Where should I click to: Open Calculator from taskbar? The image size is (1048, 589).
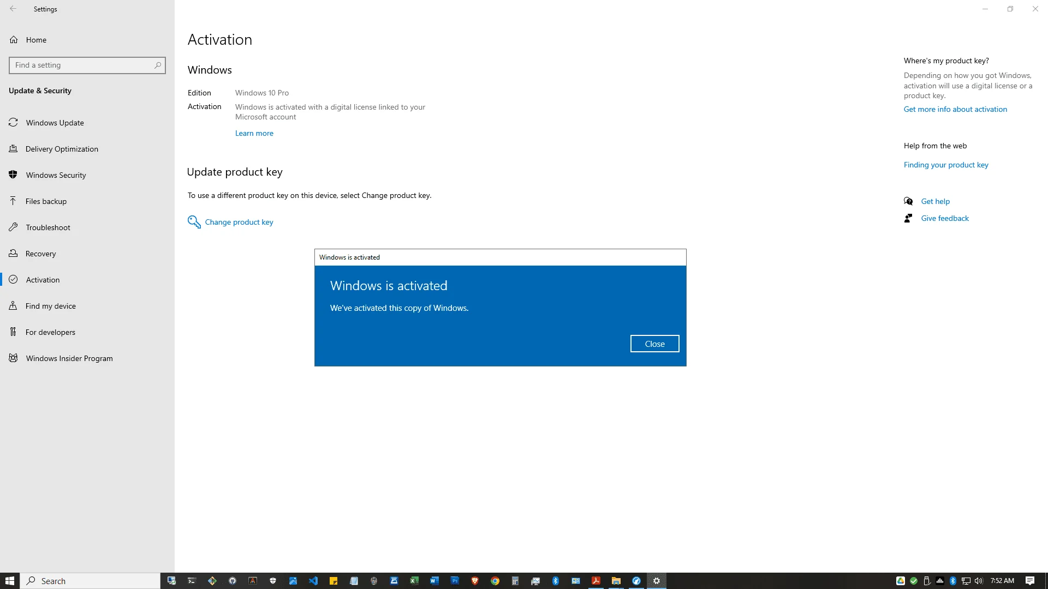point(515,581)
